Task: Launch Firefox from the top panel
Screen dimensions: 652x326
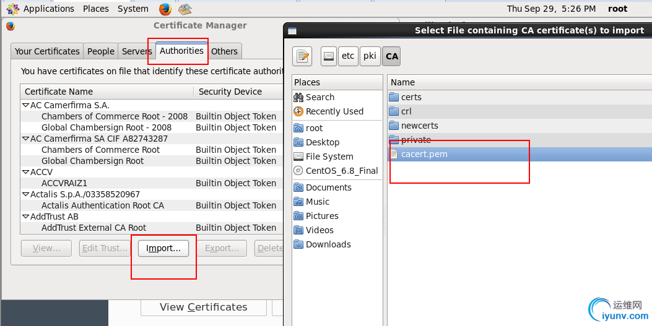Action: (165, 9)
